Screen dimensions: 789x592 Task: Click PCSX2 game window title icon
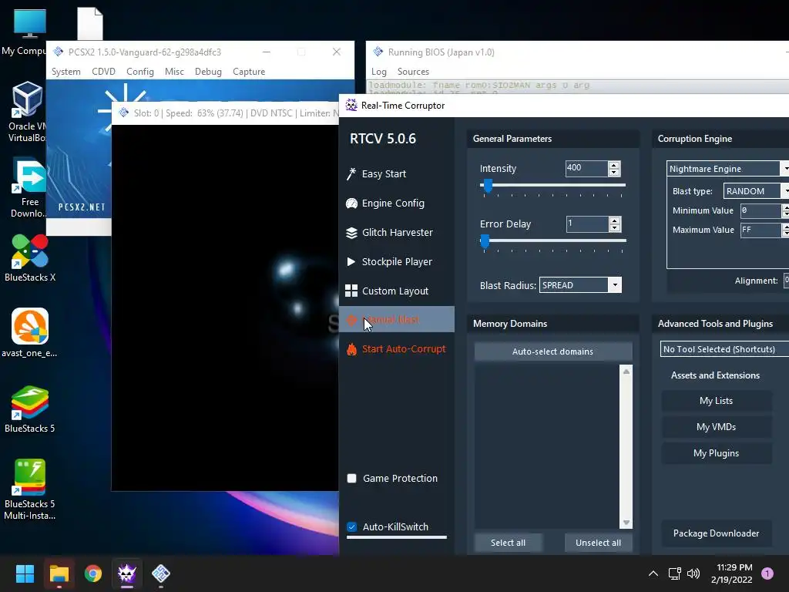[x=124, y=113]
